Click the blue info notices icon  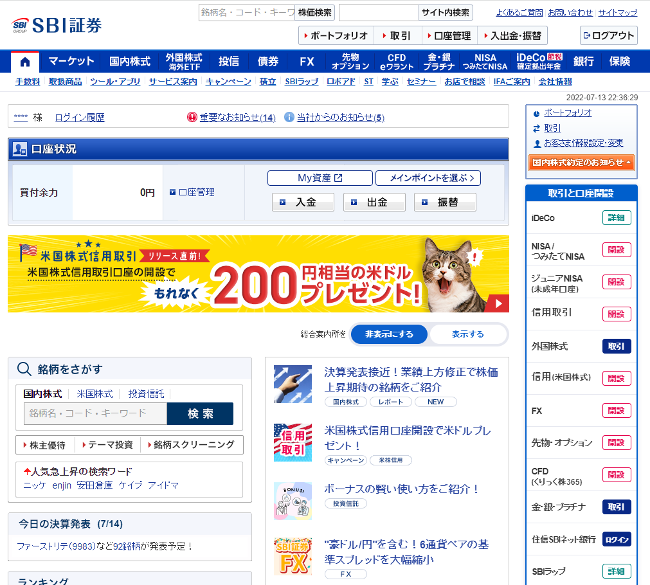[289, 117]
